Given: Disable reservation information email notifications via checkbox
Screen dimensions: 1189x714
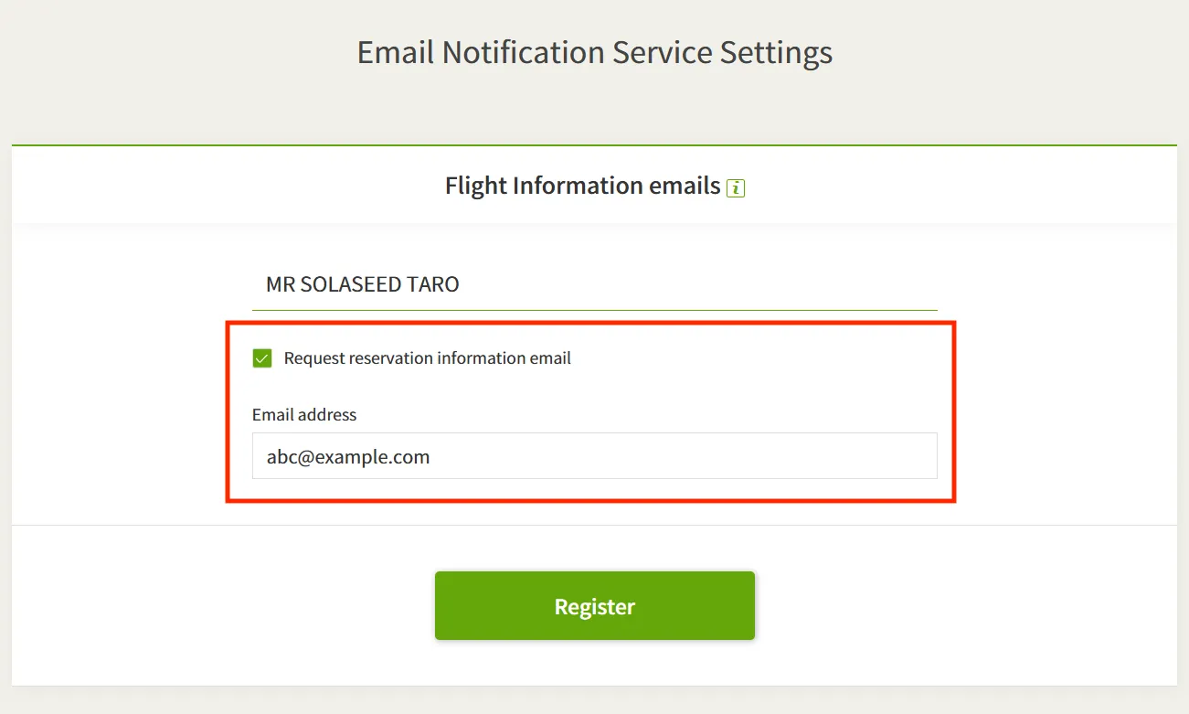Looking at the screenshot, I should [x=262, y=358].
